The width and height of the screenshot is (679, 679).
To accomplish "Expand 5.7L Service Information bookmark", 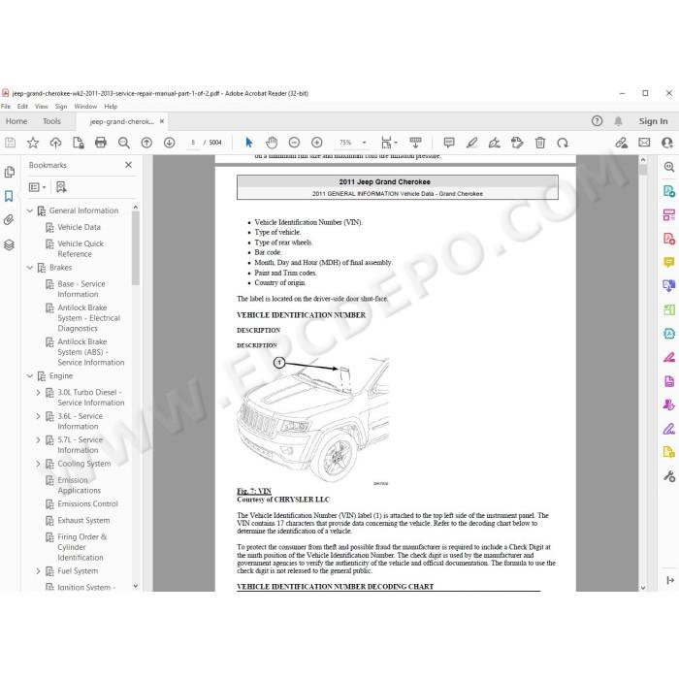I will pyautogui.click(x=38, y=440).
